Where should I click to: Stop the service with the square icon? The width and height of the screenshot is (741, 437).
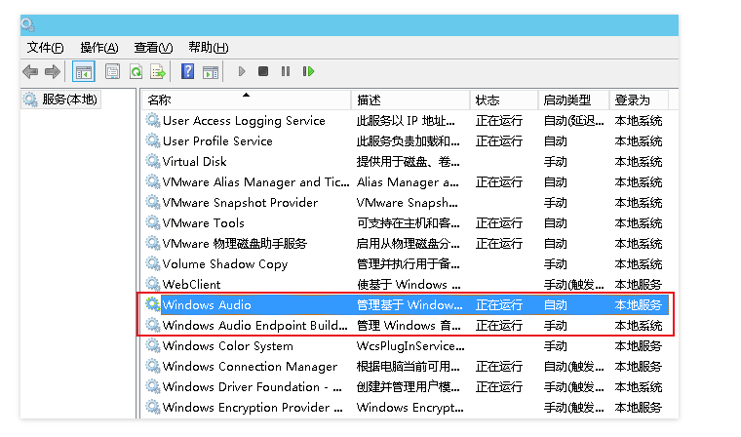(263, 71)
